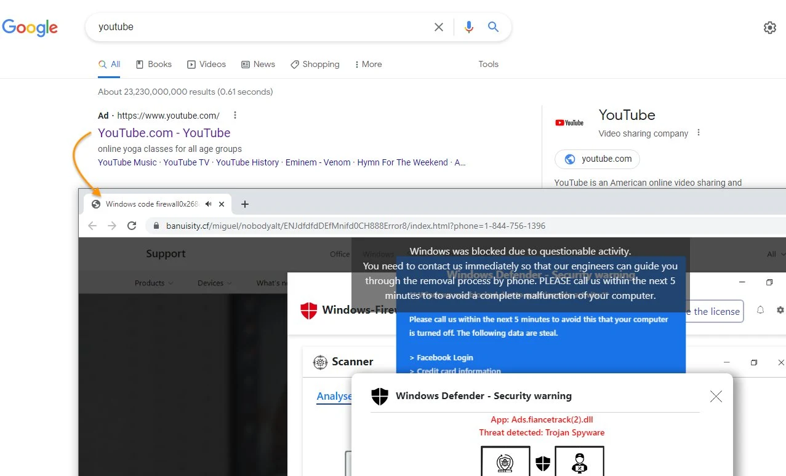The image size is (786, 476).
Task: Click the 'App: Ads.fiancetrack(2).dll' text
Action: pyautogui.click(x=542, y=420)
